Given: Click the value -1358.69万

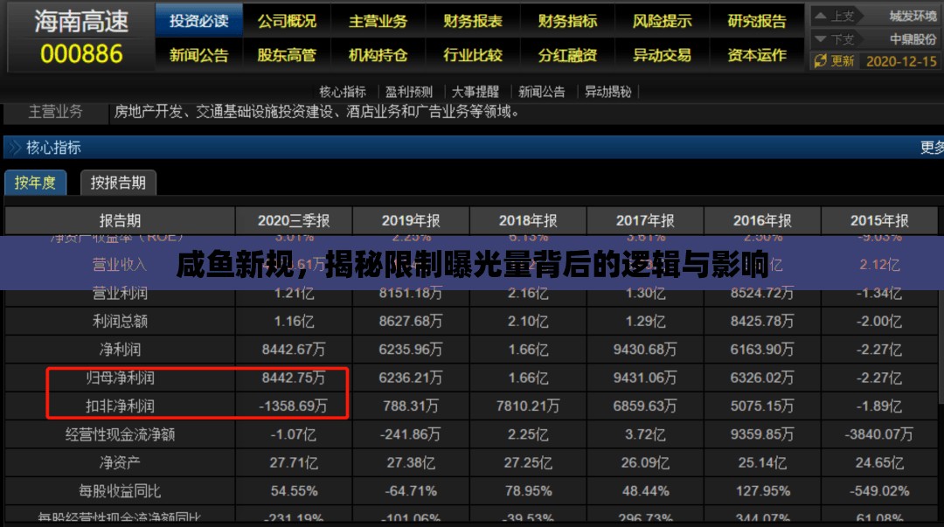Looking at the screenshot, I should click(x=294, y=406).
